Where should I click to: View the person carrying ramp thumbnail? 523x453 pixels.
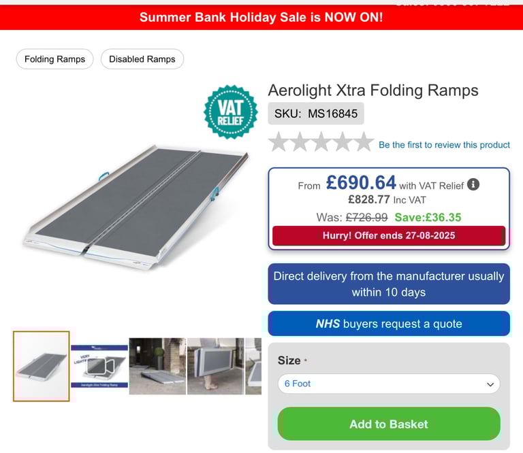216,366
